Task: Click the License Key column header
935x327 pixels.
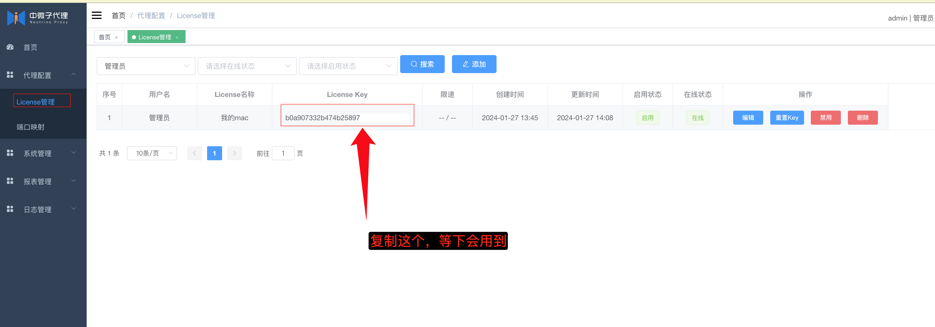Action: click(347, 94)
